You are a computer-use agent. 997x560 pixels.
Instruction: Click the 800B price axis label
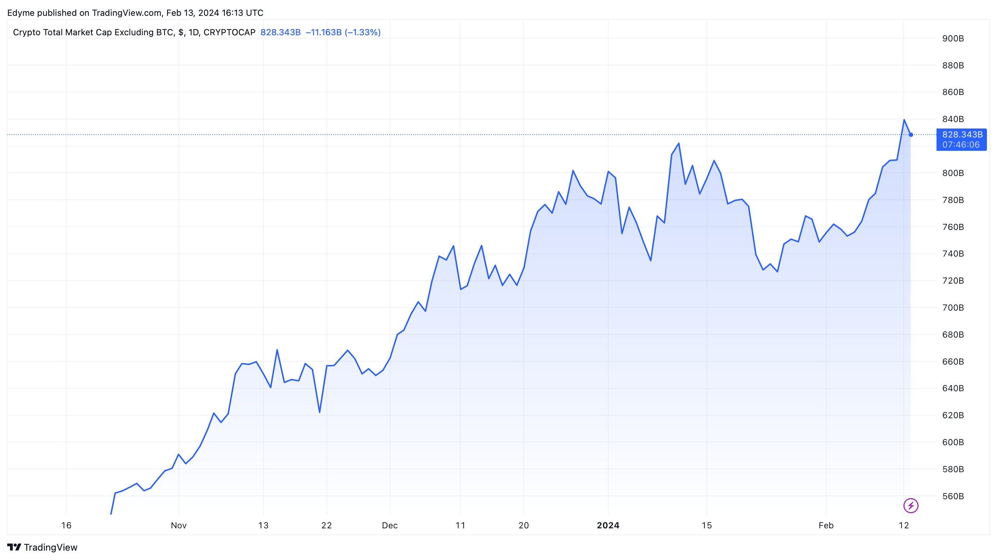pos(953,173)
